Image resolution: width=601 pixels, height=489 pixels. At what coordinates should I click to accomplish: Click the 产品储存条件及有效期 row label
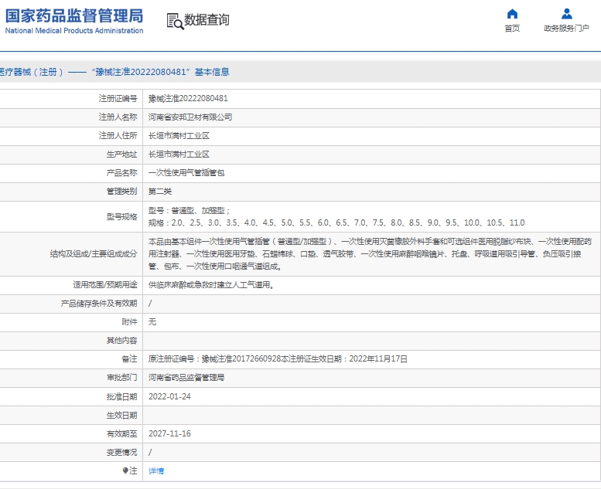click(98, 304)
